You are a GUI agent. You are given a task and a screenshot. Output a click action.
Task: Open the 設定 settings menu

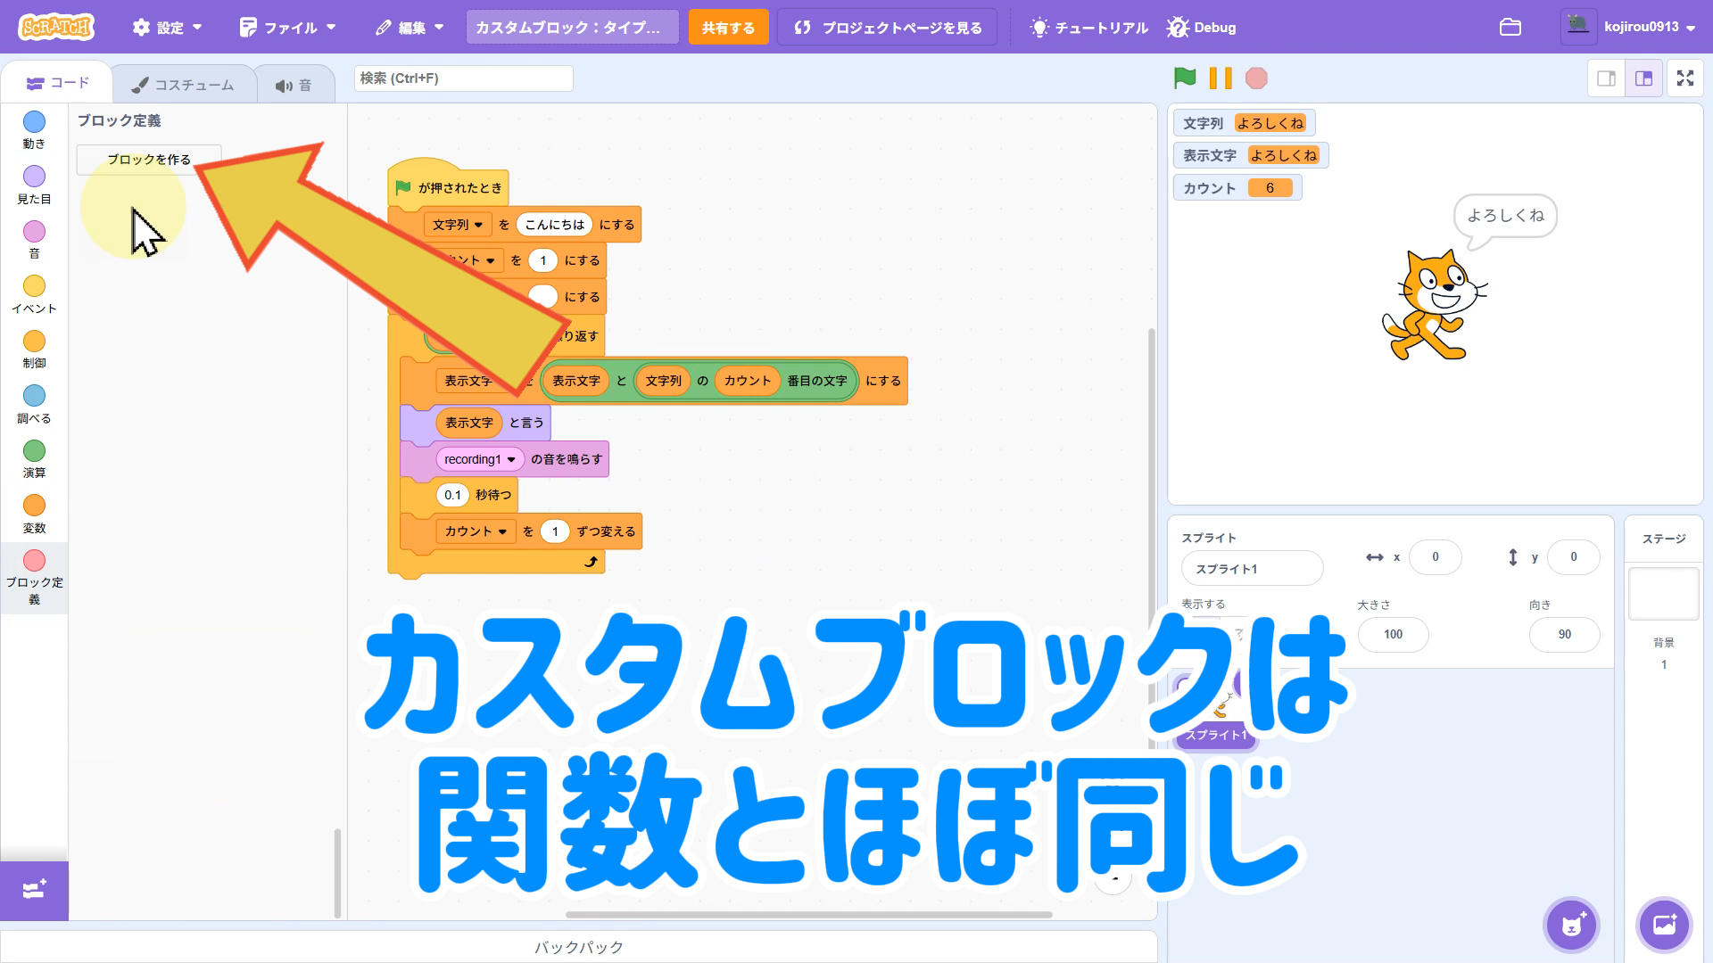point(167,27)
